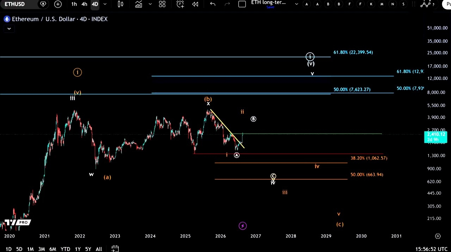451x252 pixels.
Task: Collapse the chart legend with the chevron
Action: 9,29
